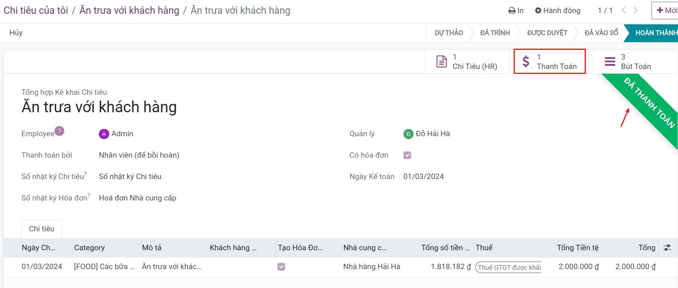Click the document icon for Chi Tiêu (HR)
The width and height of the screenshot is (678, 288).
(x=442, y=62)
